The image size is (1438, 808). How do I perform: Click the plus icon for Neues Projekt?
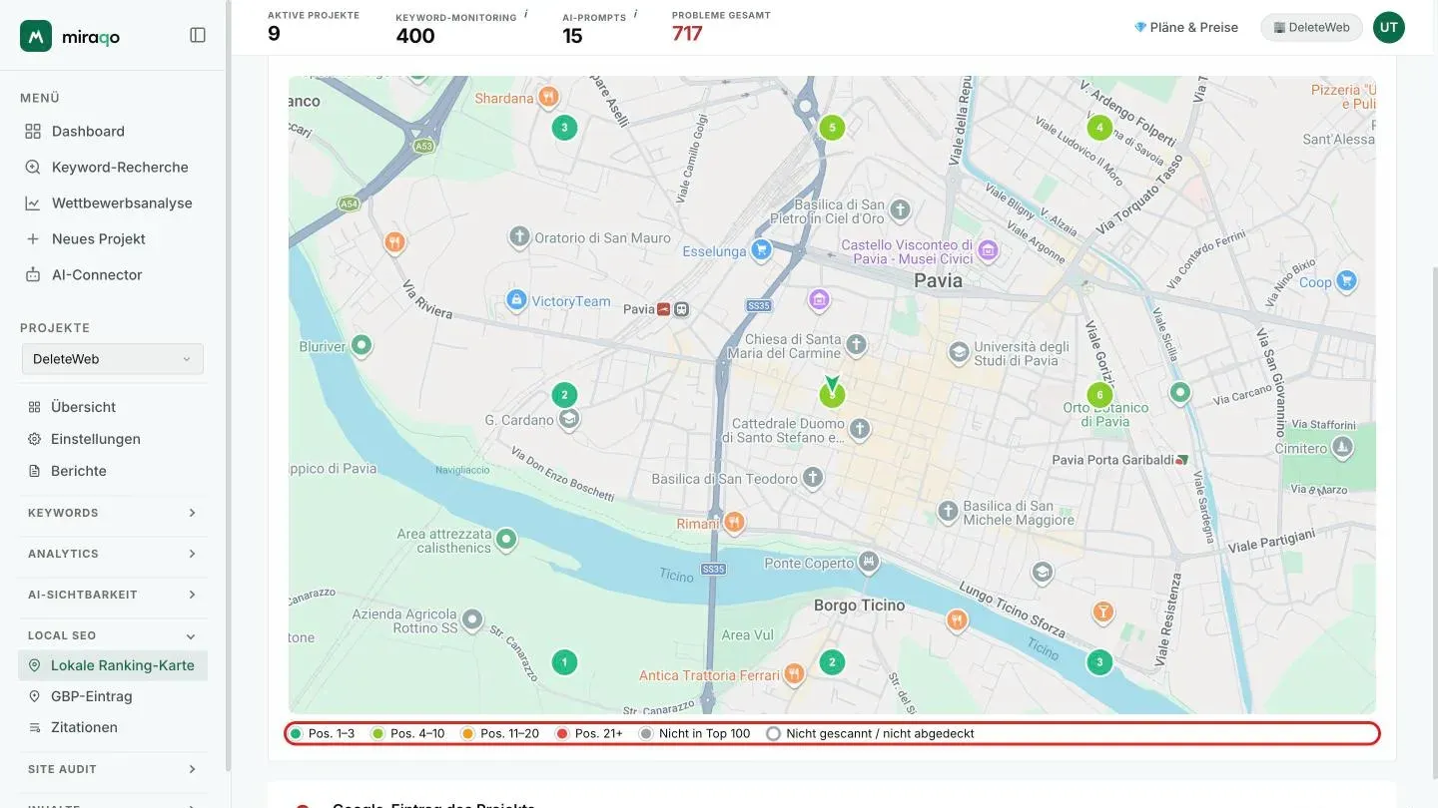point(33,238)
